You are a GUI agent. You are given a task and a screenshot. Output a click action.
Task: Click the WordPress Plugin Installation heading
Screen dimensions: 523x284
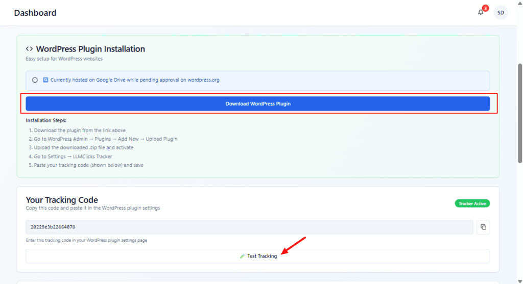pos(90,49)
